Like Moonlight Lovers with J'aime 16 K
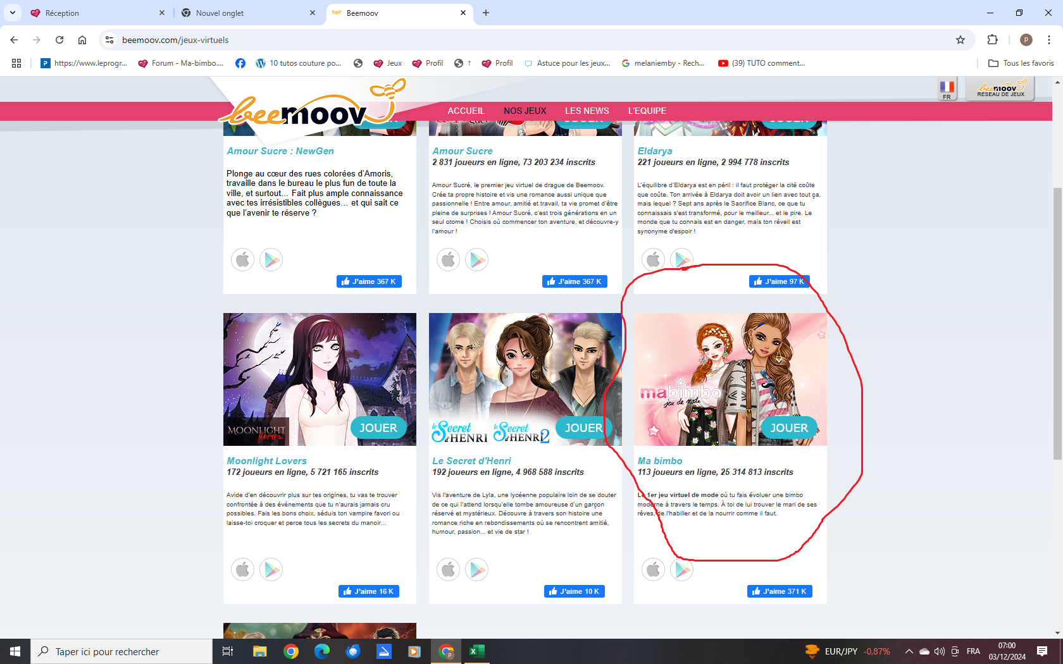Viewport: 1063px width, 664px height. click(x=369, y=591)
